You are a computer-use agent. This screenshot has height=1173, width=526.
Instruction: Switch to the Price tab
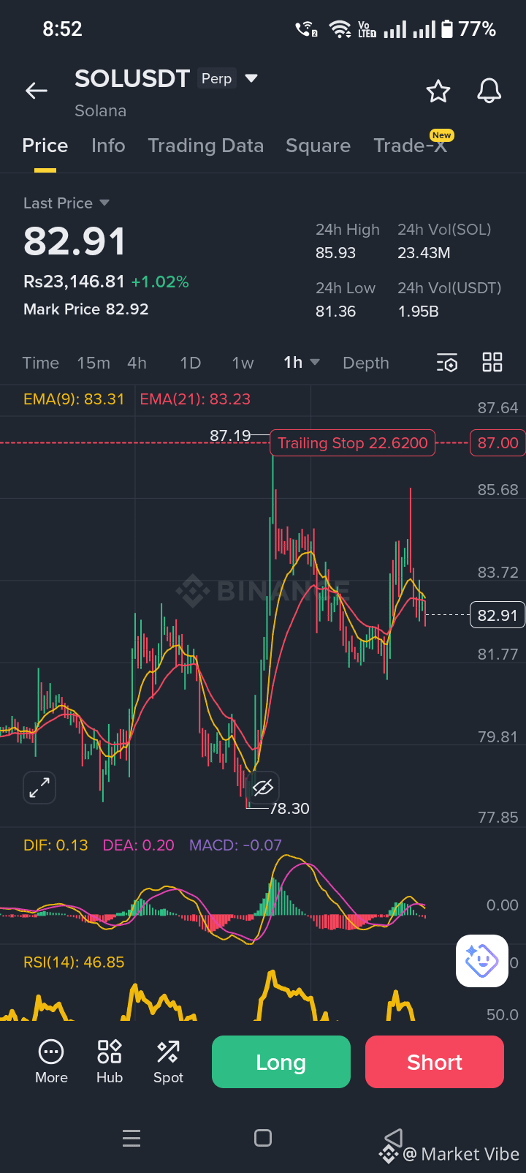tap(45, 146)
